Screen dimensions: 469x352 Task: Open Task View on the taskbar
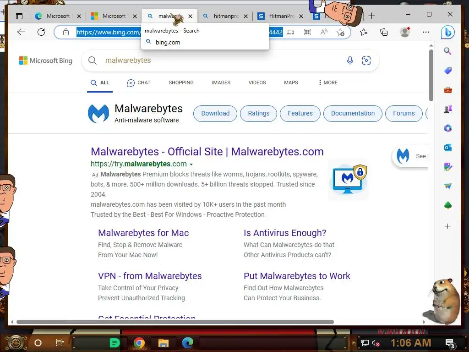[60, 343]
